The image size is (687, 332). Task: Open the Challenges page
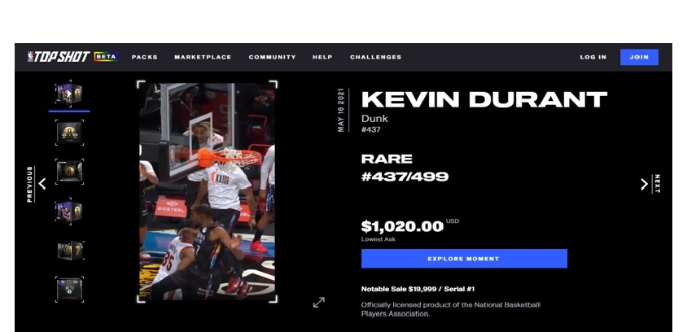[375, 57]
